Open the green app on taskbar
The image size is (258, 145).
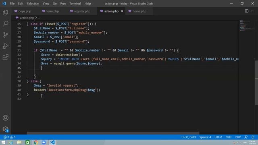tap(27, 142)
